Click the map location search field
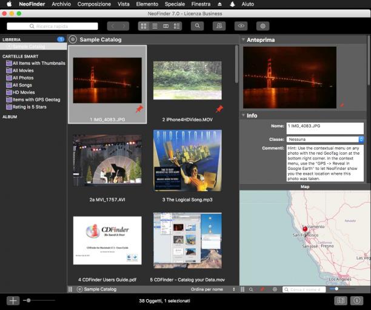Image resolution: width=371 pixels, height=310 pixels. click(304, 289)
